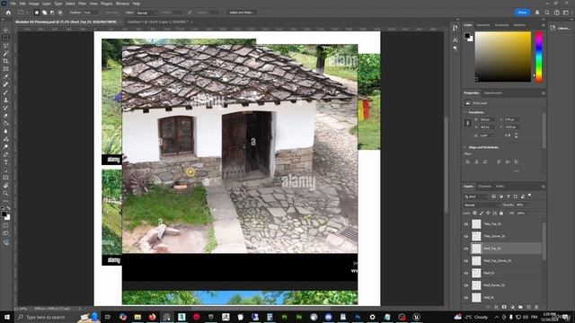Collapse the Align and Distribute section
Viewport: 575px width, 323px height.
pos(465,147)
